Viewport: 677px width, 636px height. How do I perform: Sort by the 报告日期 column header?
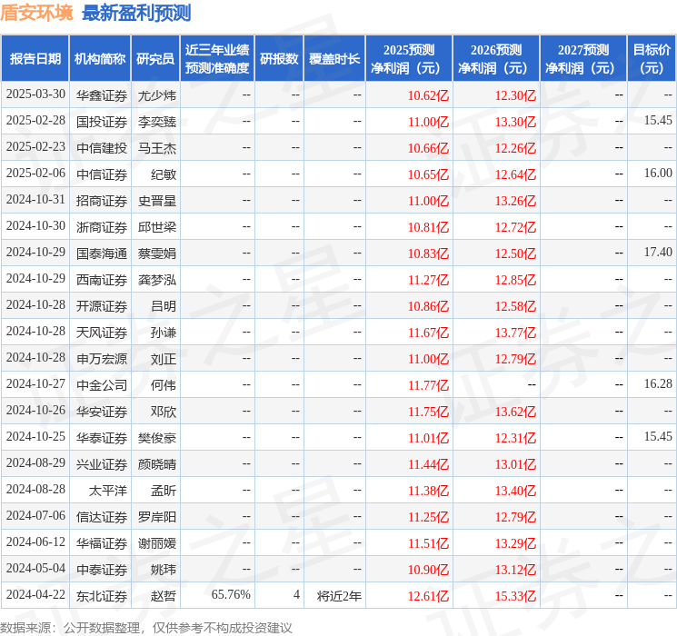(x=35, y=59)
